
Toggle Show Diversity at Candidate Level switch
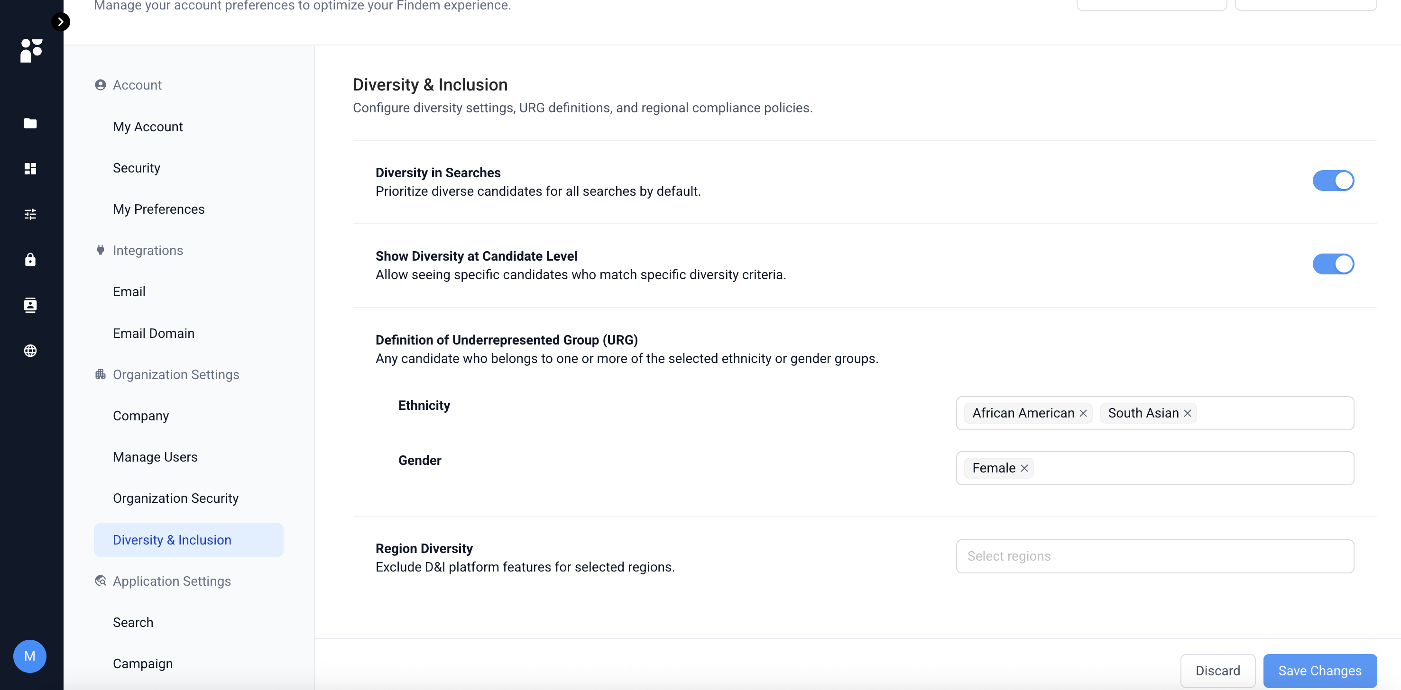tap(1333, 264)
